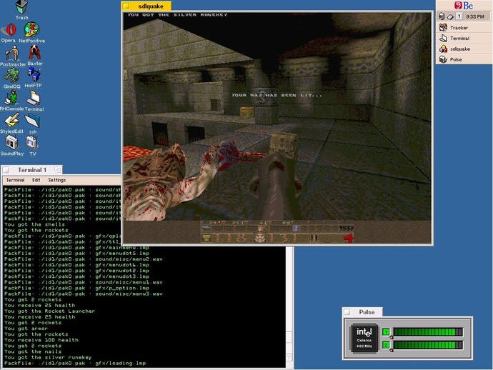Click 'sound/misc/menu3.wav' terminal line
This screenshot has height=370, width=493.
pos(84,294)
